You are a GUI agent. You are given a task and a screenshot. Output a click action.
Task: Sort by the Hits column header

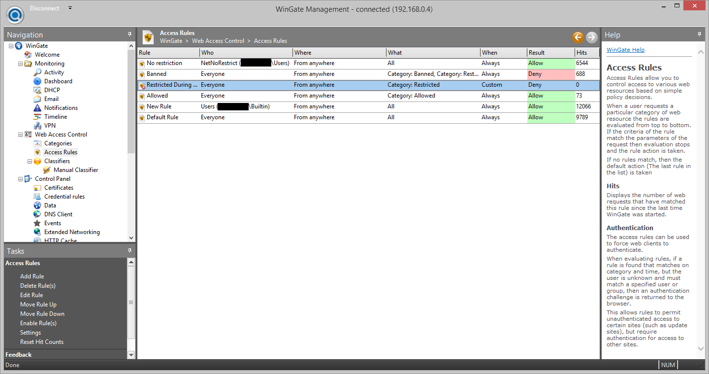click(587, 53)
